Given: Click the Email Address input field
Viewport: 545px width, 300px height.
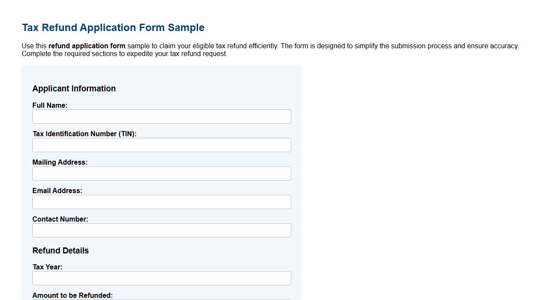Looking at the screenshot, I should click(x=161, y=202).
